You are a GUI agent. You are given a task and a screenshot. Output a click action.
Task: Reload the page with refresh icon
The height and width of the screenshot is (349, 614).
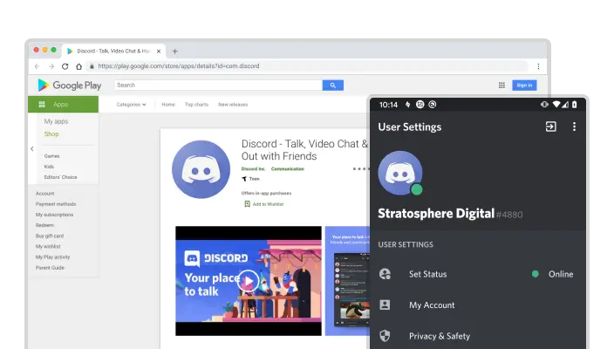click(x=65, y=66)
